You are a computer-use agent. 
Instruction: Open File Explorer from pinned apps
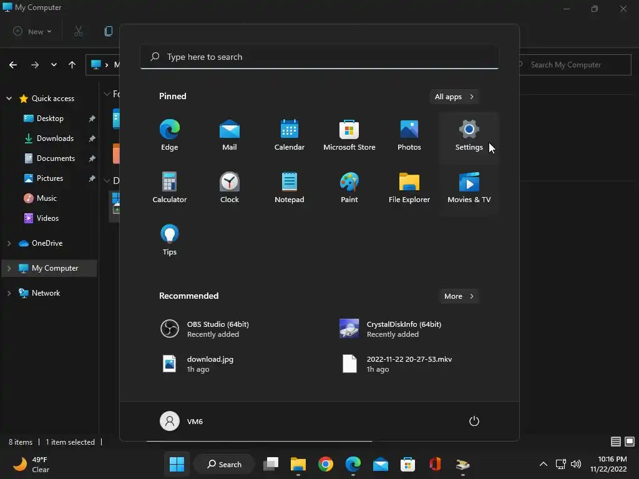pos(409,188)
